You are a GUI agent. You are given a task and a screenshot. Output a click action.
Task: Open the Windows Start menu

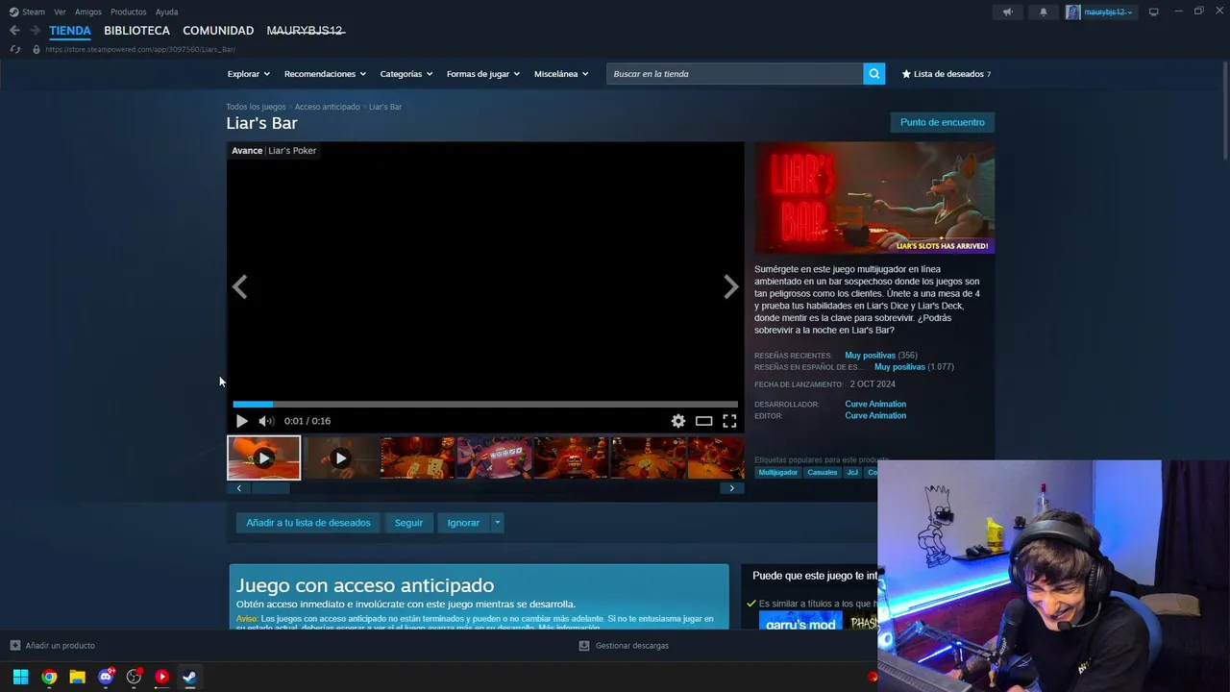(x=20, y=677)
